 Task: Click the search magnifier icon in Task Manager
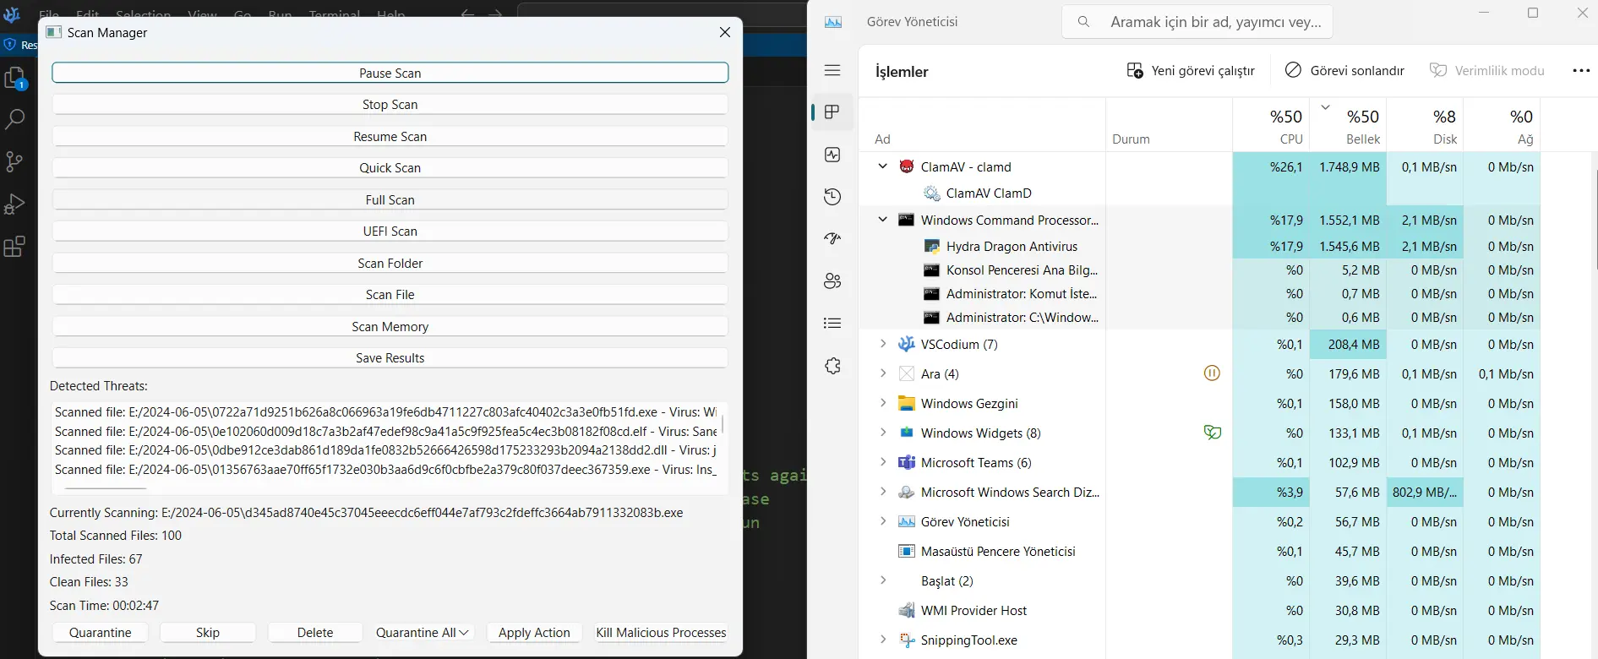[x=1083, y=22]
